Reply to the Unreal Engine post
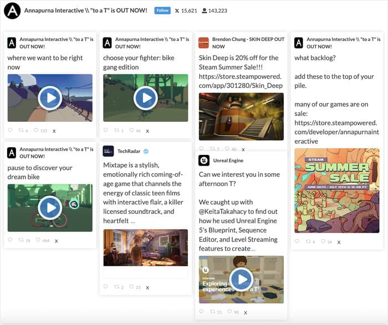The height and width of the screenshot is (325, 388). click(201, 311)
